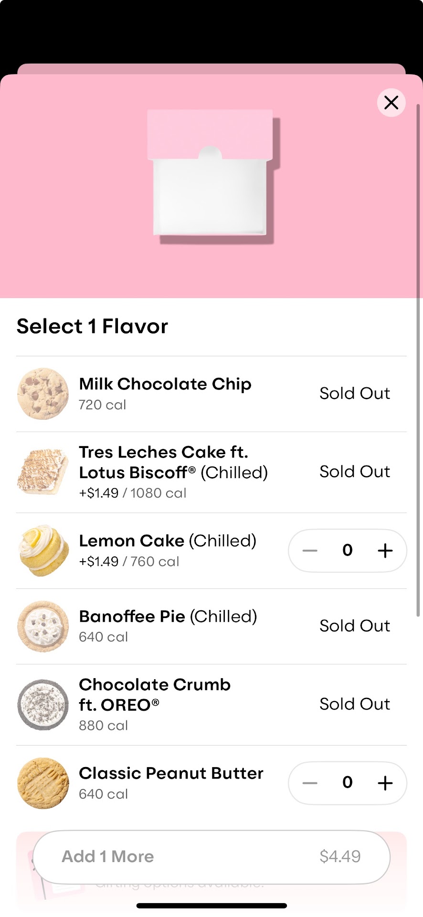The image size is (423, 917).
Task: Tap plus for Classic Peanut Butter
Action: (x=385, y=783)
